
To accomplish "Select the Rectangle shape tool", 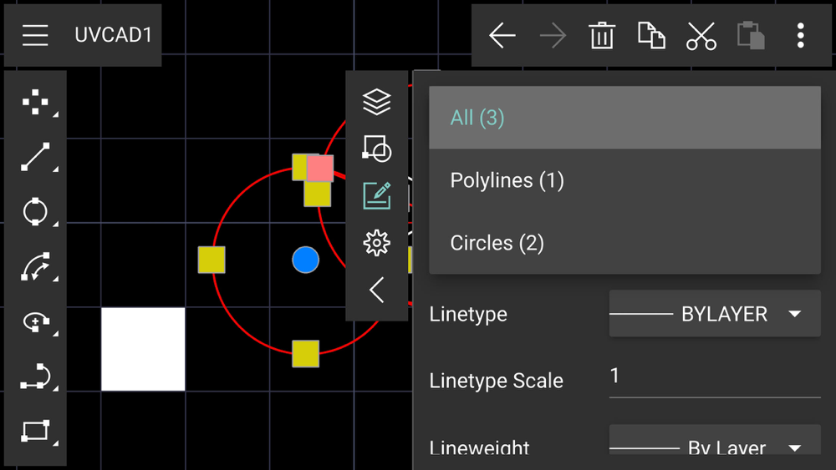I will (35, 431).
